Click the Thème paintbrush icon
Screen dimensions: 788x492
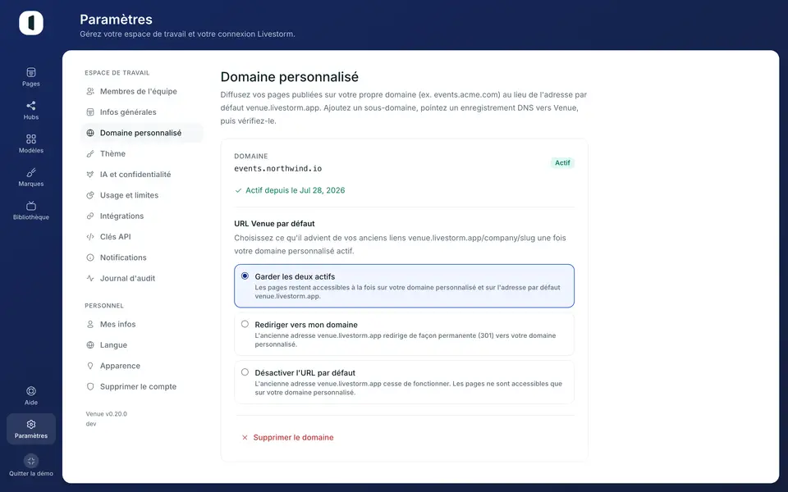coord(90,153)
